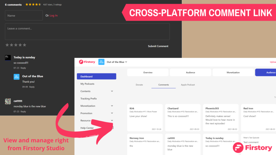
Task: Click the Name input field
Action: [x=24, y=15]
